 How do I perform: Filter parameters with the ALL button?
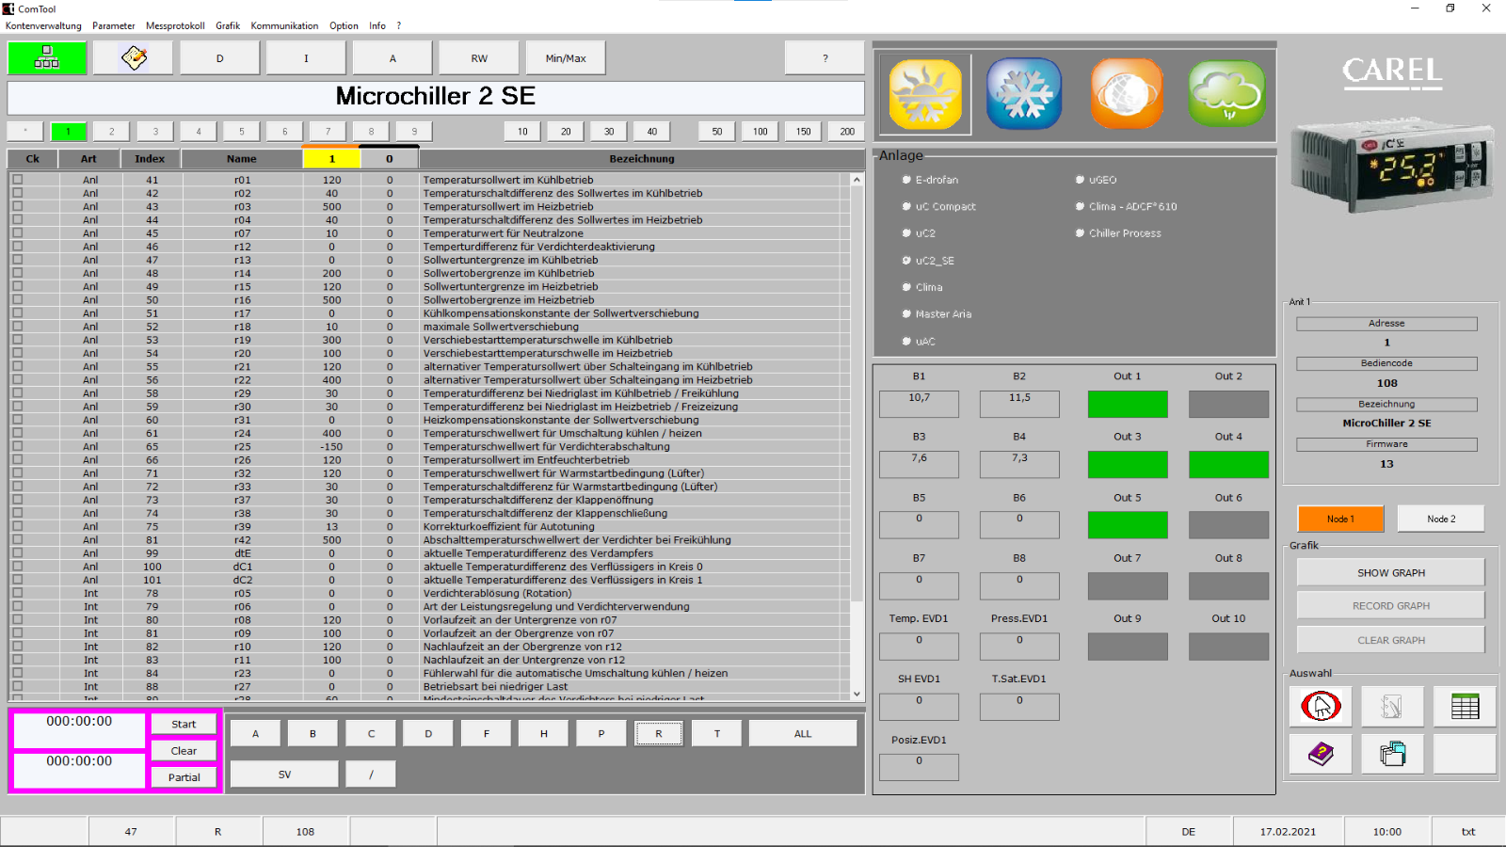click(803, 733)
